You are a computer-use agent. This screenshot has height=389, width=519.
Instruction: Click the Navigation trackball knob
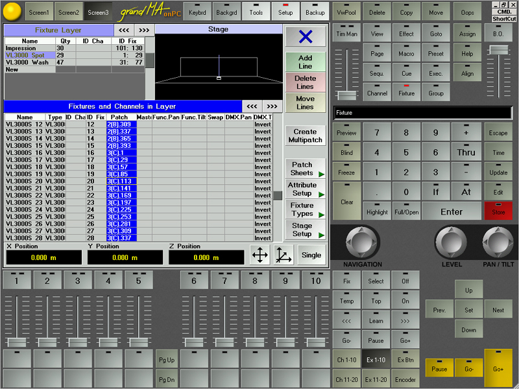coord(363,242)
